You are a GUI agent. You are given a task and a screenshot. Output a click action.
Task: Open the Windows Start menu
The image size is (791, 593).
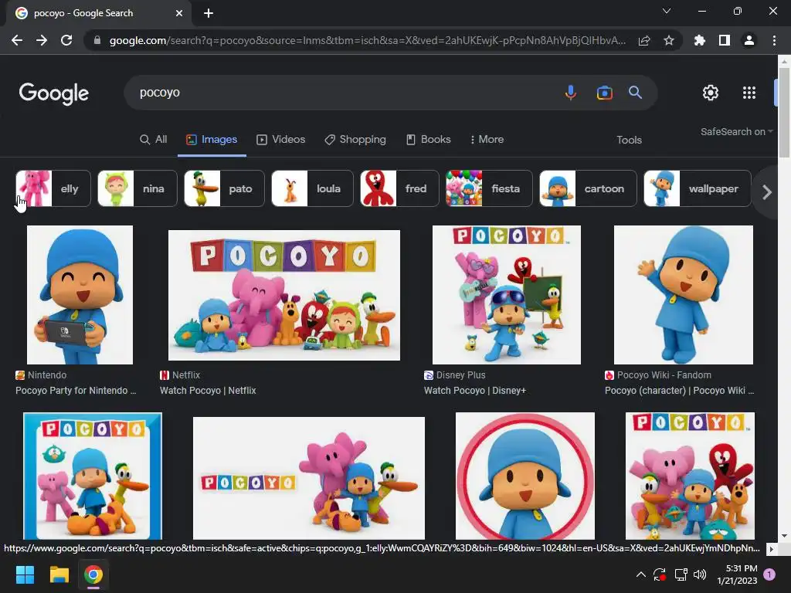(x=25, y=574)
